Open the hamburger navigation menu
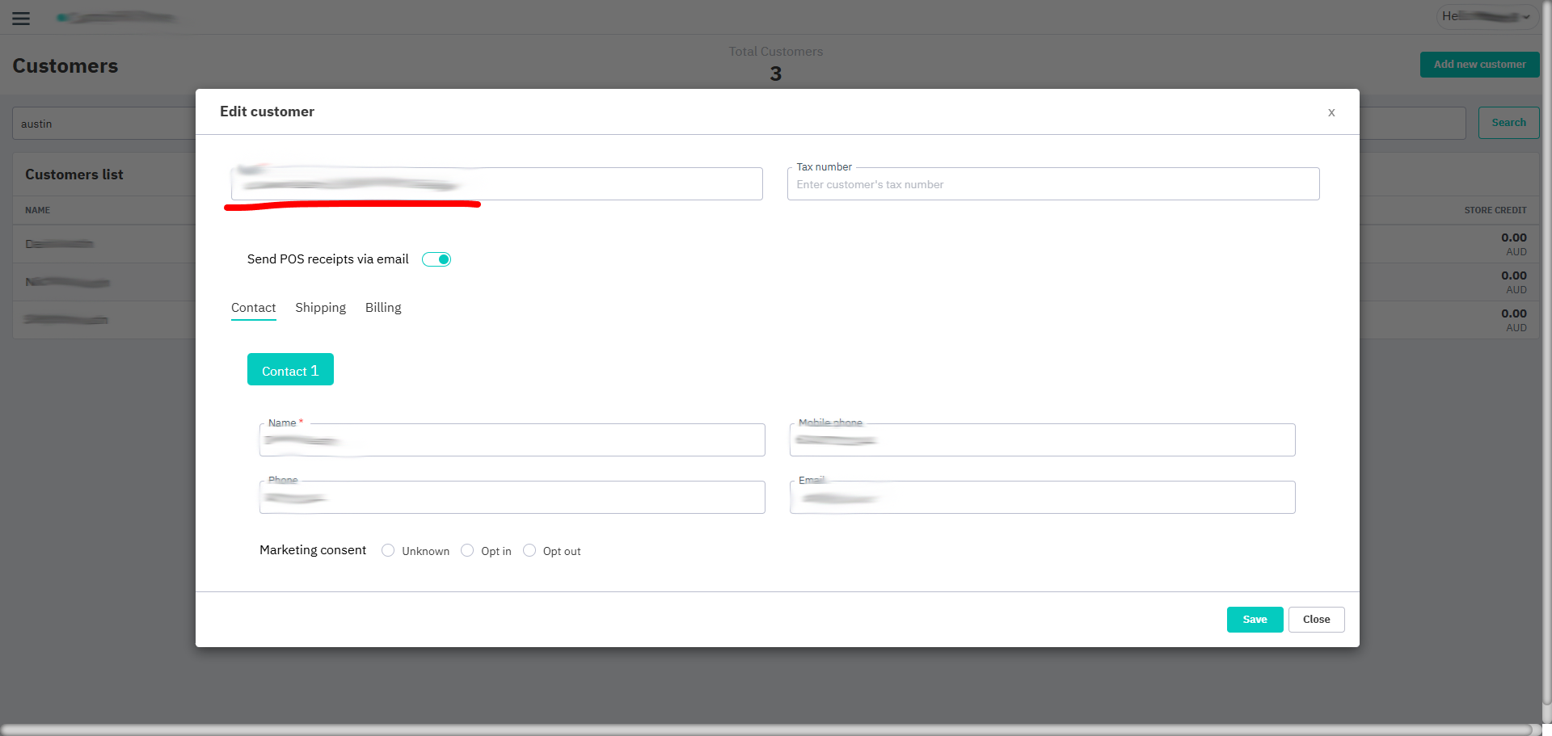 coord(21,18)
